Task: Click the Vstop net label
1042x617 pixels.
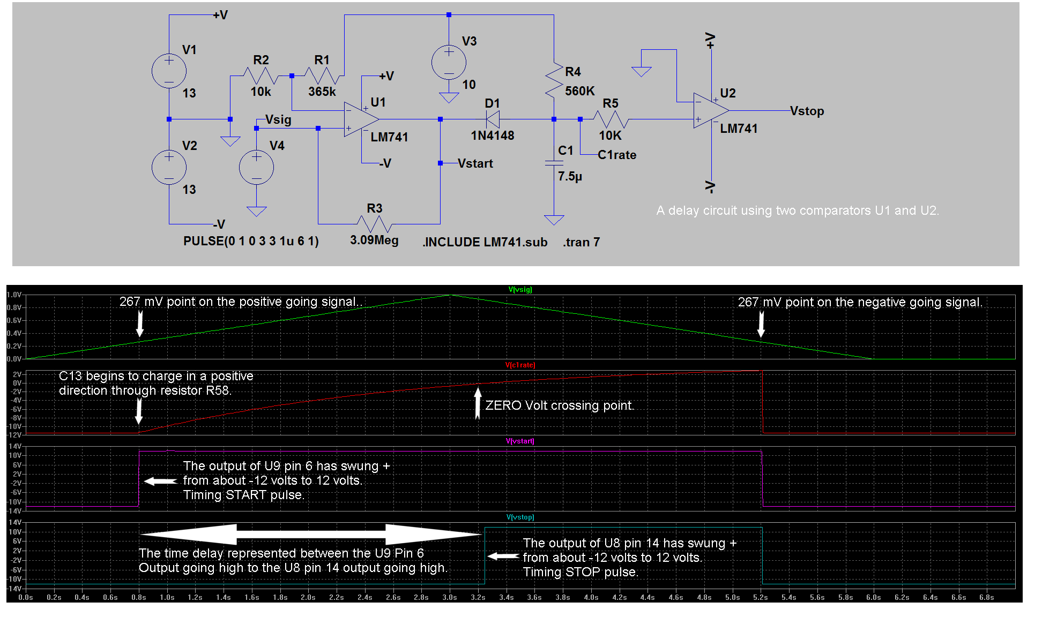Action: click(x=807, y=111)
